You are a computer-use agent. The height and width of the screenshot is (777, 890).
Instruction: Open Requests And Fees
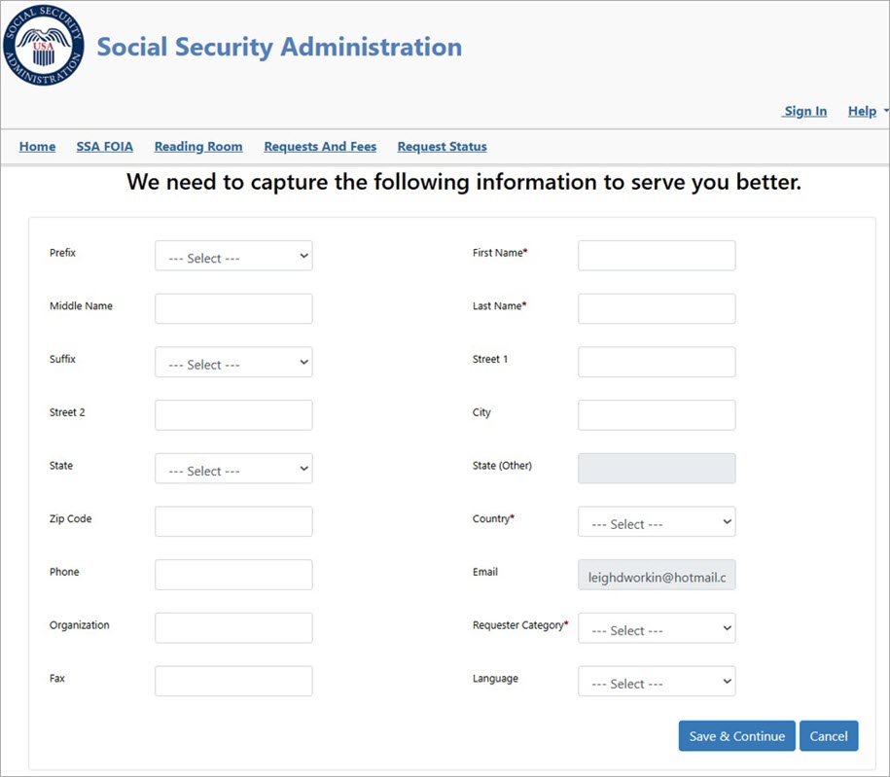[320, 146]
